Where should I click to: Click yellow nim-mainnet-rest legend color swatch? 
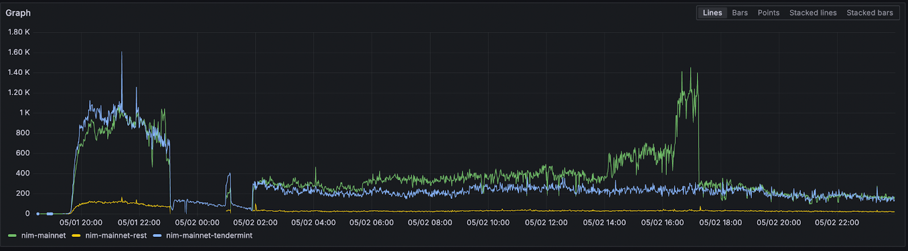(76, 235)
